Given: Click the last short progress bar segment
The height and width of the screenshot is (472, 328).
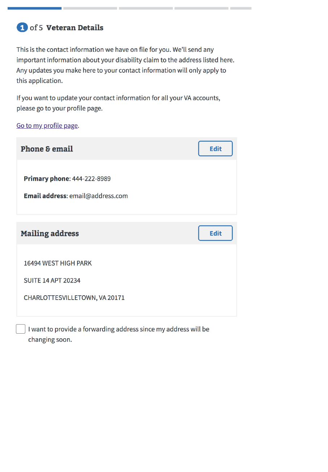Looking at the screenshot, I should [x=241, y=8].
